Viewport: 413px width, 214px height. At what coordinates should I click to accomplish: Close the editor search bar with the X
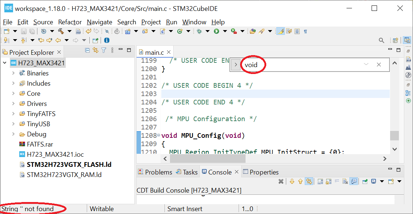click(x=379, y=64)
